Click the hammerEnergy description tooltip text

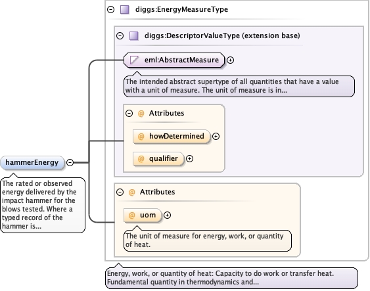click(x=43, y=205)
